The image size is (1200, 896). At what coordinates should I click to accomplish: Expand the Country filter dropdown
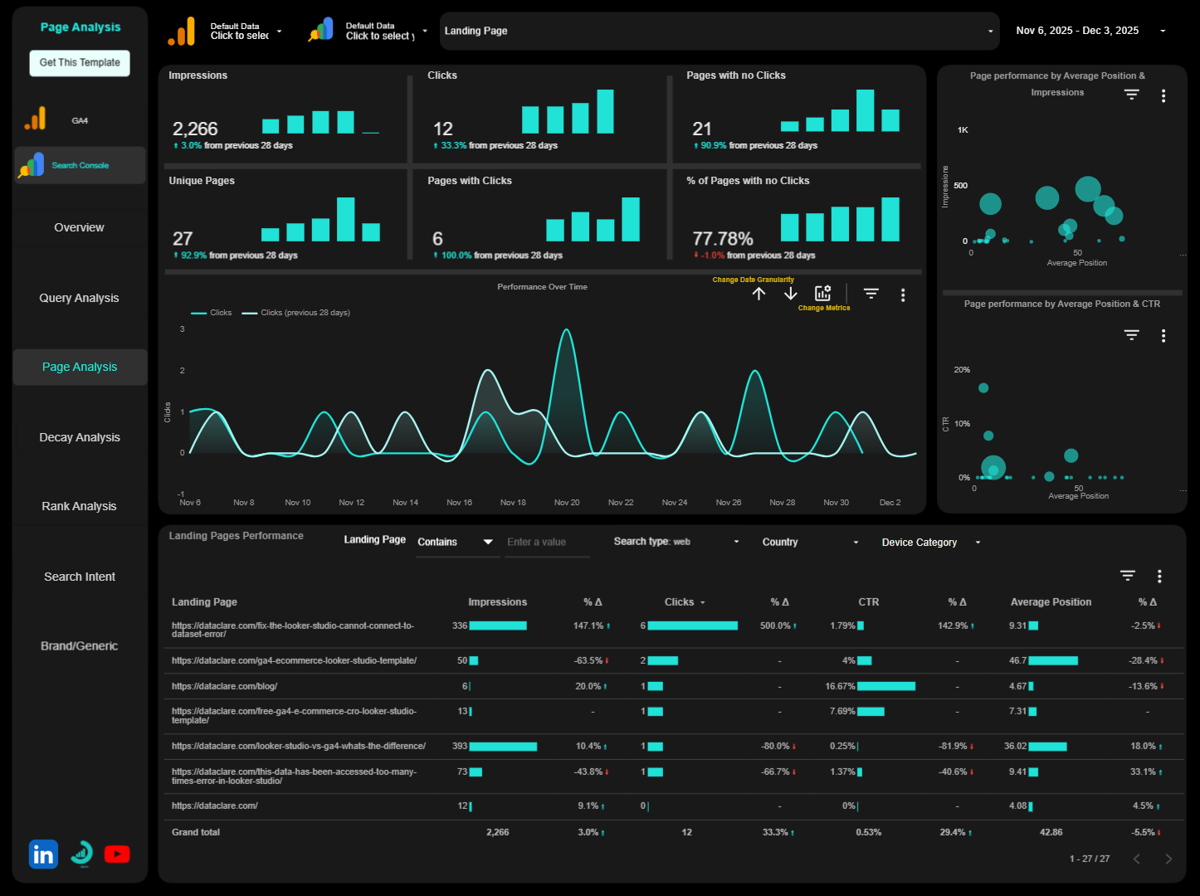807,542
